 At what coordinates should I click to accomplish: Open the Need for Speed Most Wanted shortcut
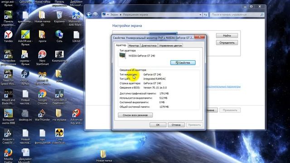click(8, 77)
